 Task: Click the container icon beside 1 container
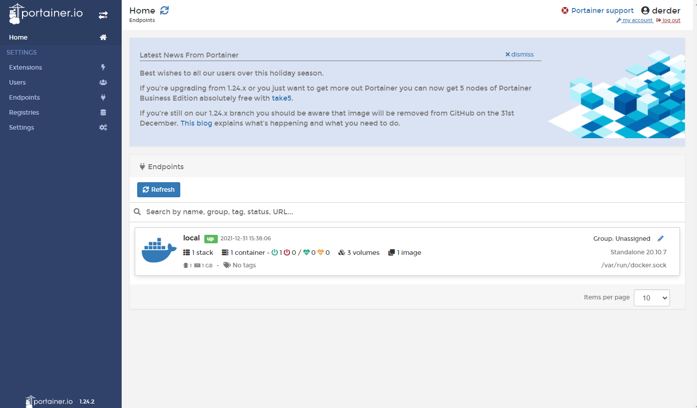225,253
